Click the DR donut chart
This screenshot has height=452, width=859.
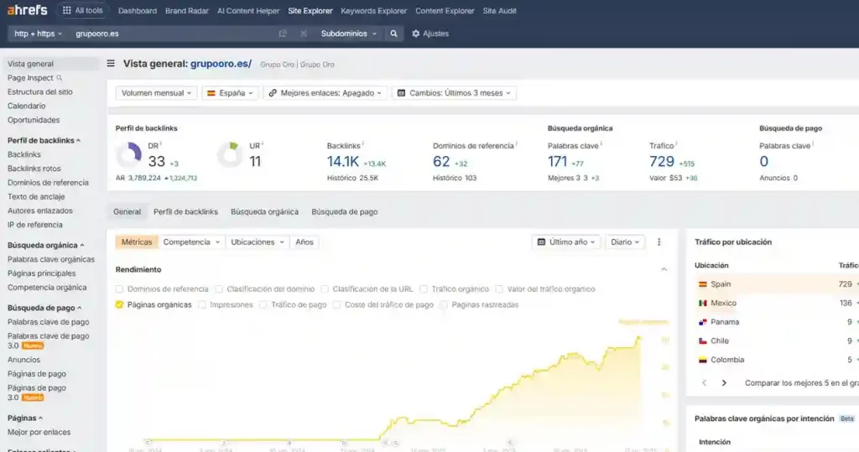click(128, 154)
